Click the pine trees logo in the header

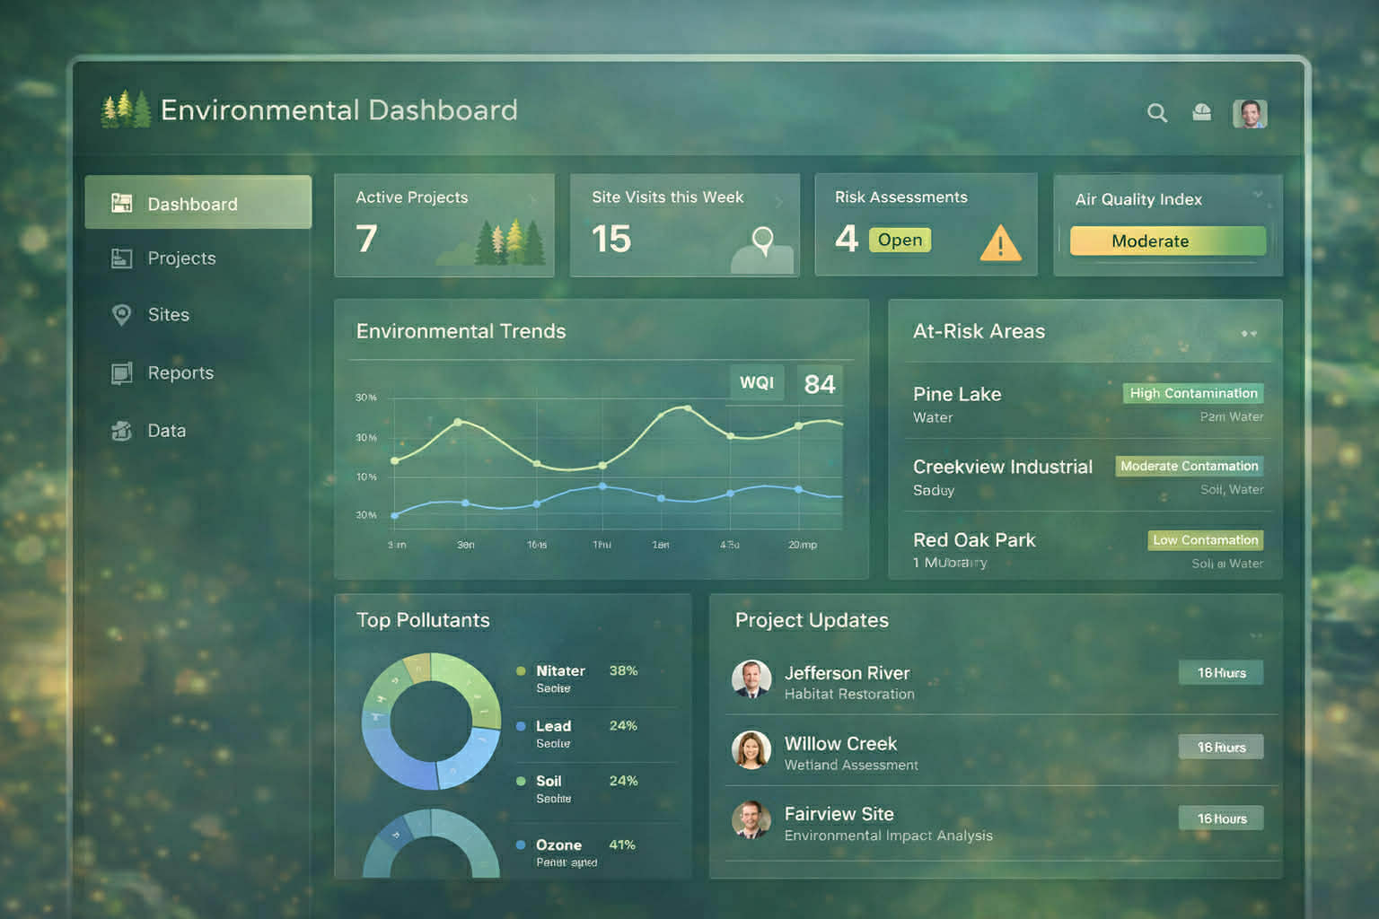(x=126, y=109)
